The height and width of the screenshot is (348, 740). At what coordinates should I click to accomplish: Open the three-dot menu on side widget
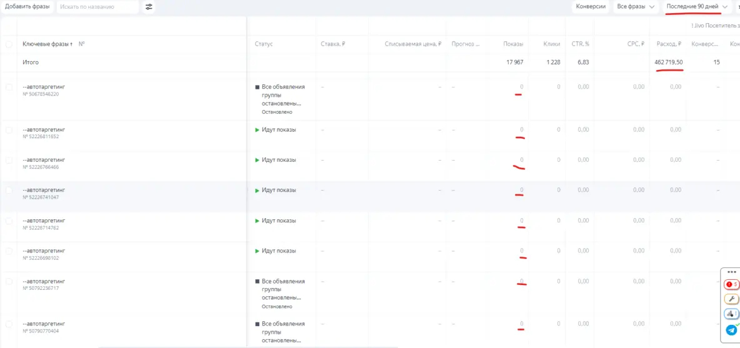click(731, 272)
